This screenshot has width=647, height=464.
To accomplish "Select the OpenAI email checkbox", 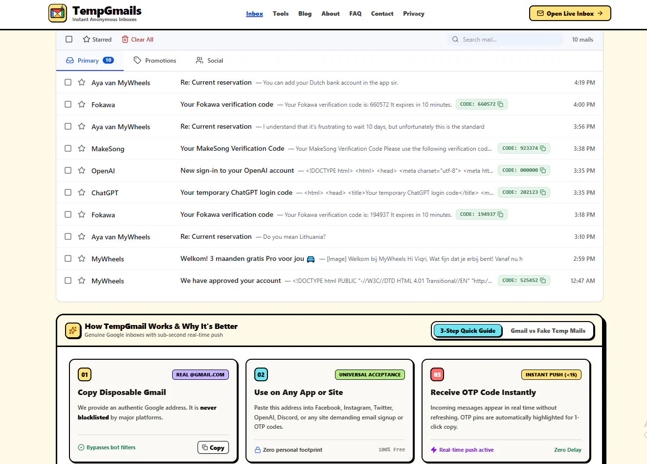I will click(68, 170).
